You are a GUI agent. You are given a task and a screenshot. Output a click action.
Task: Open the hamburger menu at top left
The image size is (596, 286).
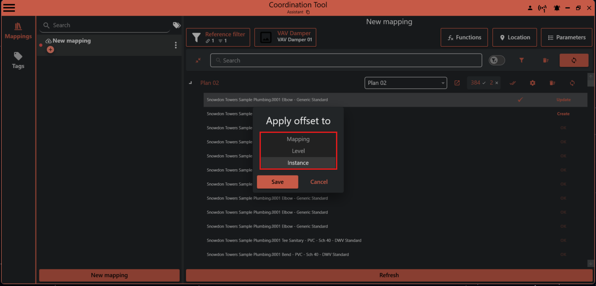pos(9,7)
